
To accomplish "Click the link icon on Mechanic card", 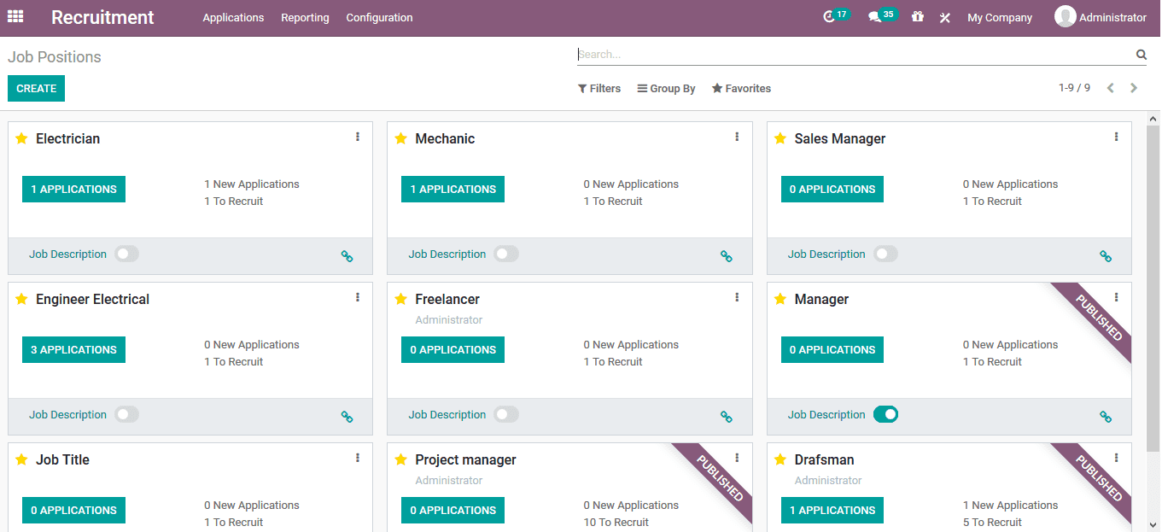I will (x=726, y=255).
